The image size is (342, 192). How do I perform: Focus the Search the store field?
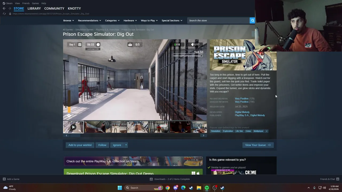219,21
